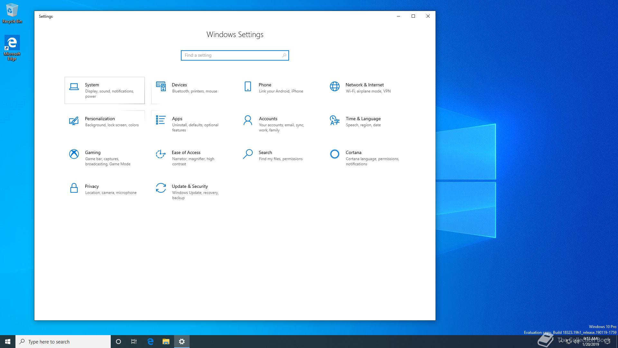Open Personalization paintbrush icon

click(74, 121)
